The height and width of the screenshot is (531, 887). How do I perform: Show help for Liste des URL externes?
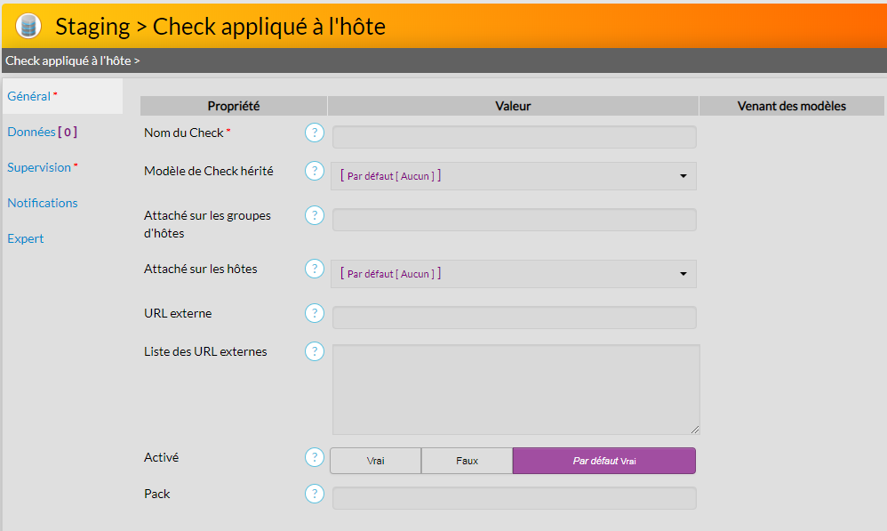tap(315, 351)
